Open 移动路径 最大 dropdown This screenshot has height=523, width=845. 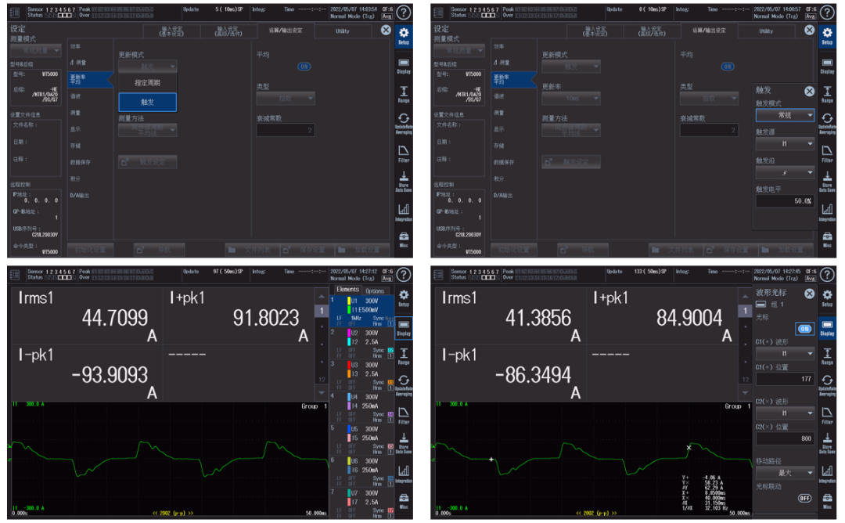pos(785,473)
